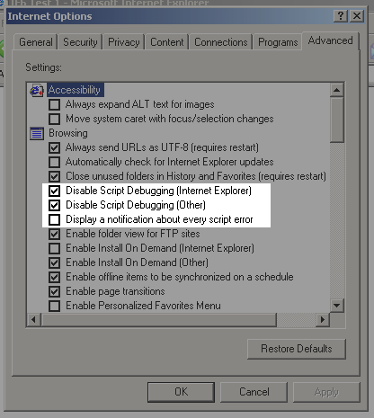The image size is (374, 418).
Task: Select the Privacy tab
Action: [124, 42]
